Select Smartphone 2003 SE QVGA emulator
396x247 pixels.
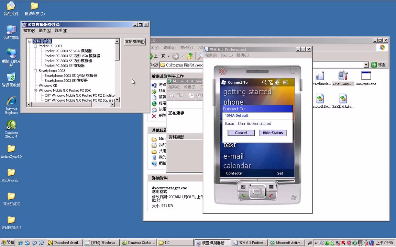(x=71, y=75)
